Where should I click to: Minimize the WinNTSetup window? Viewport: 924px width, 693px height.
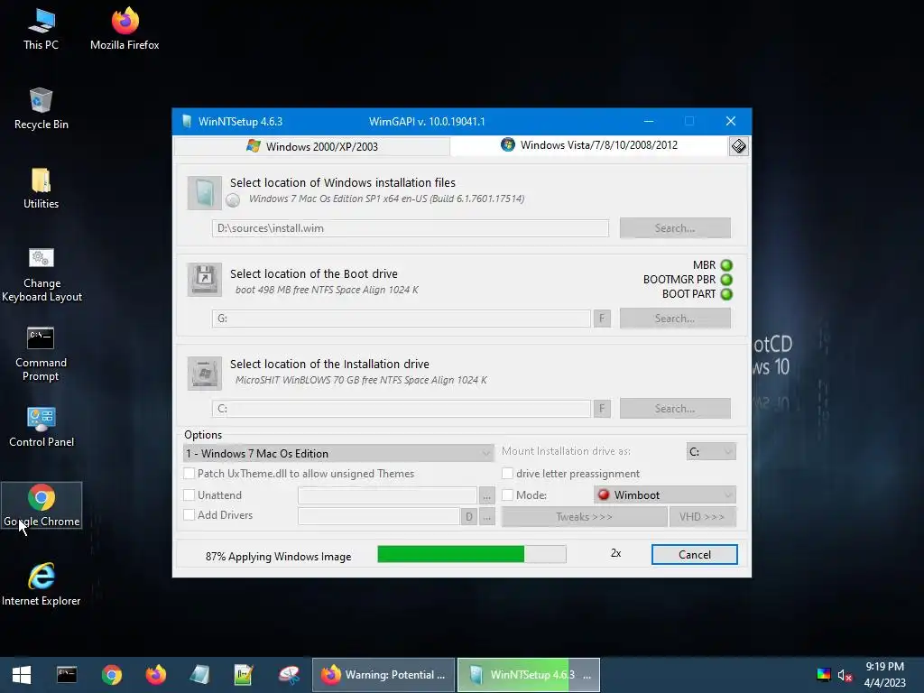pos(649,122)
